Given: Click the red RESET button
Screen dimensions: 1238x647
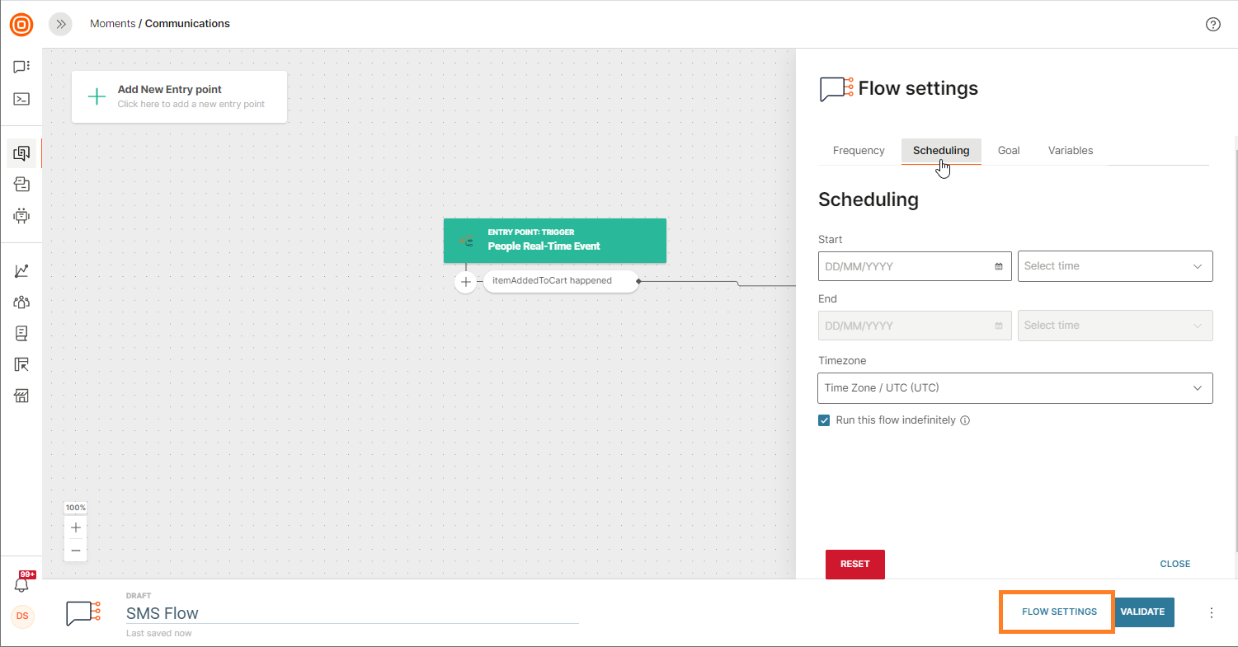Looking at the screenshot, I should (854, 565).
